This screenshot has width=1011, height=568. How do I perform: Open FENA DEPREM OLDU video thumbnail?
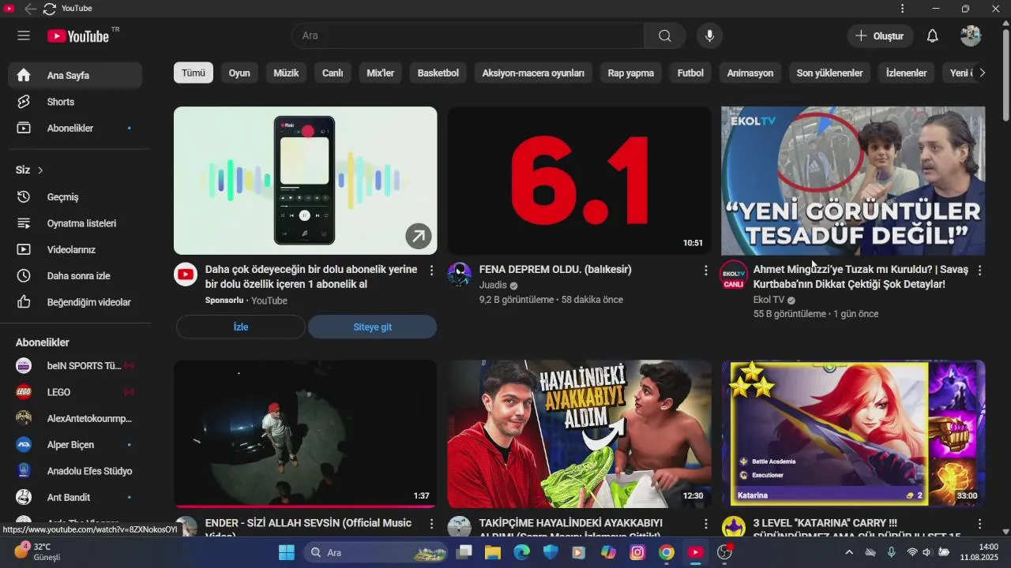[x=579, y=181]
